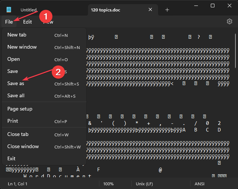Click the Notepad app icon
238x189 pixels.
point(9,10)
